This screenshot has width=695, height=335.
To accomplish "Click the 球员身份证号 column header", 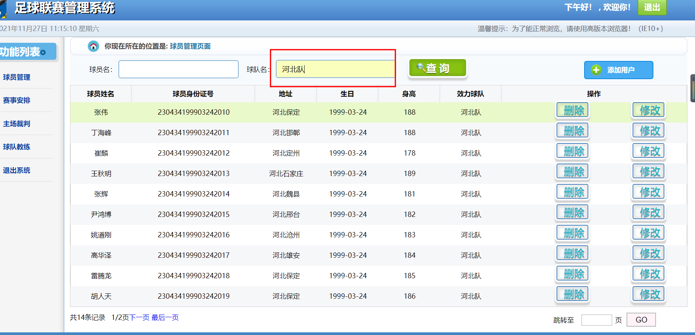I will tap(193, 94).
